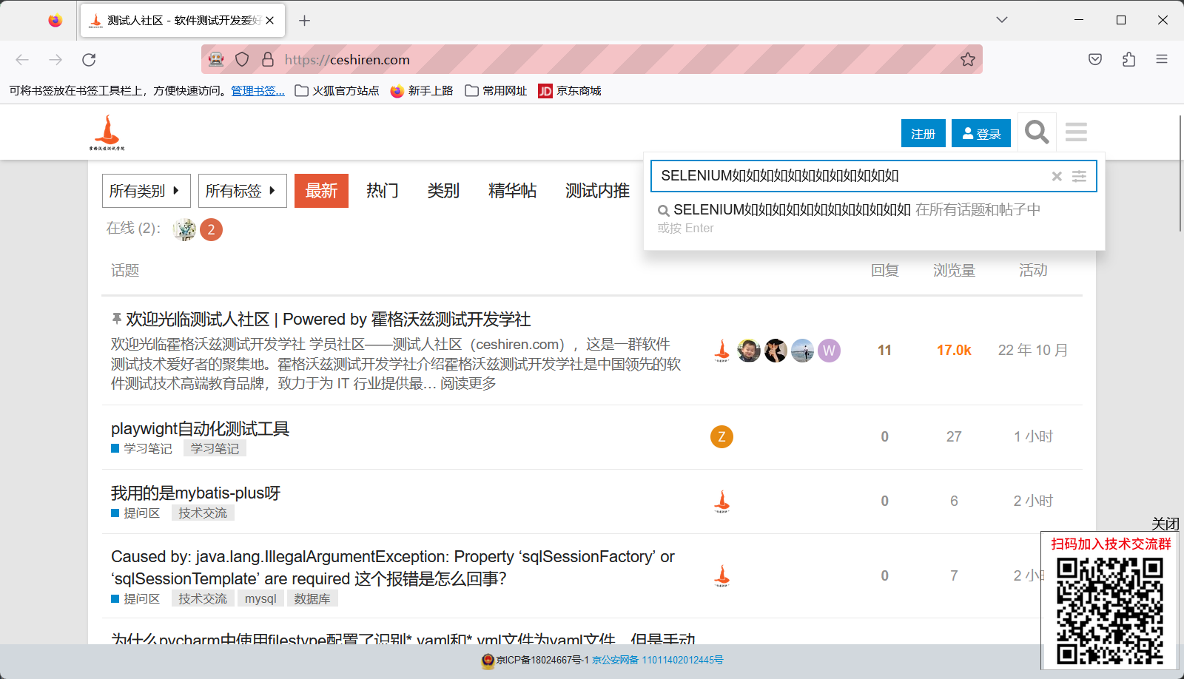Show site security lock info
This screenshot has width=1184, height=679.
268,60
